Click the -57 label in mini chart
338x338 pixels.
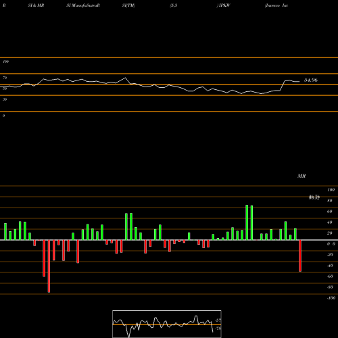(218, 320)
